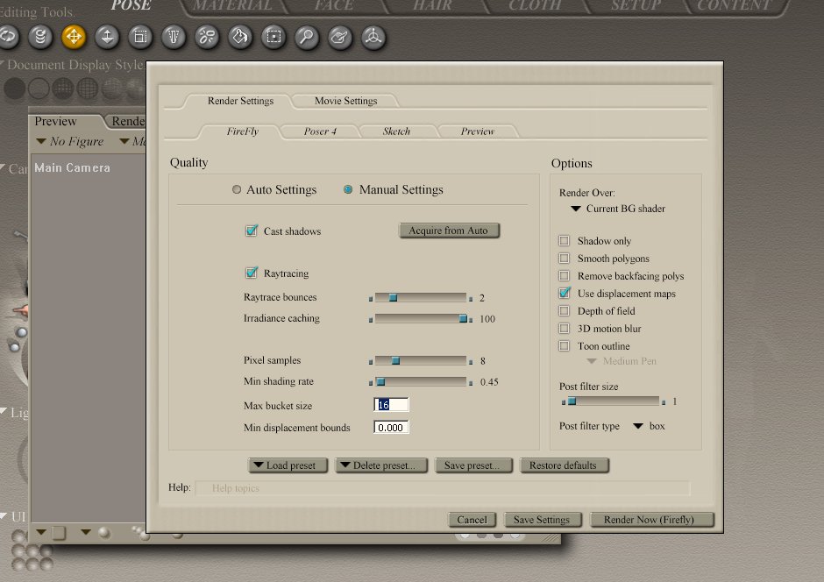This screenshot has width=824, height=582.
Task: Click the Render Now (Firefly) button
Action: point(651,520)
